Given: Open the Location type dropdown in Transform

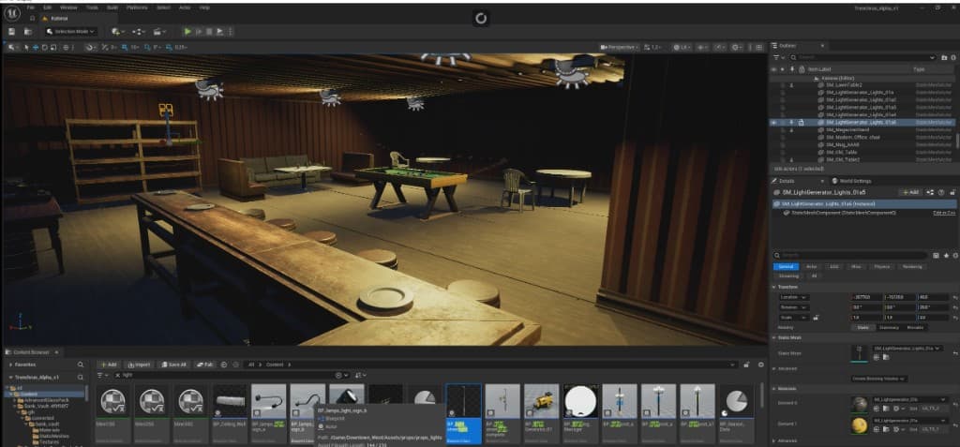Looking at the screenshot, I should tap(793, 297).
